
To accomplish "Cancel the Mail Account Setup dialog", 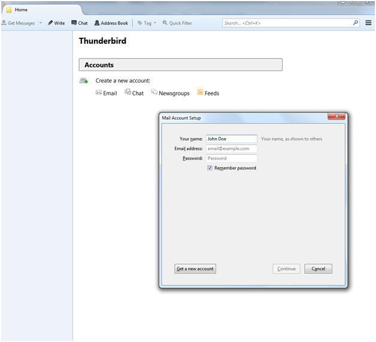I will [x=318, y=268].
